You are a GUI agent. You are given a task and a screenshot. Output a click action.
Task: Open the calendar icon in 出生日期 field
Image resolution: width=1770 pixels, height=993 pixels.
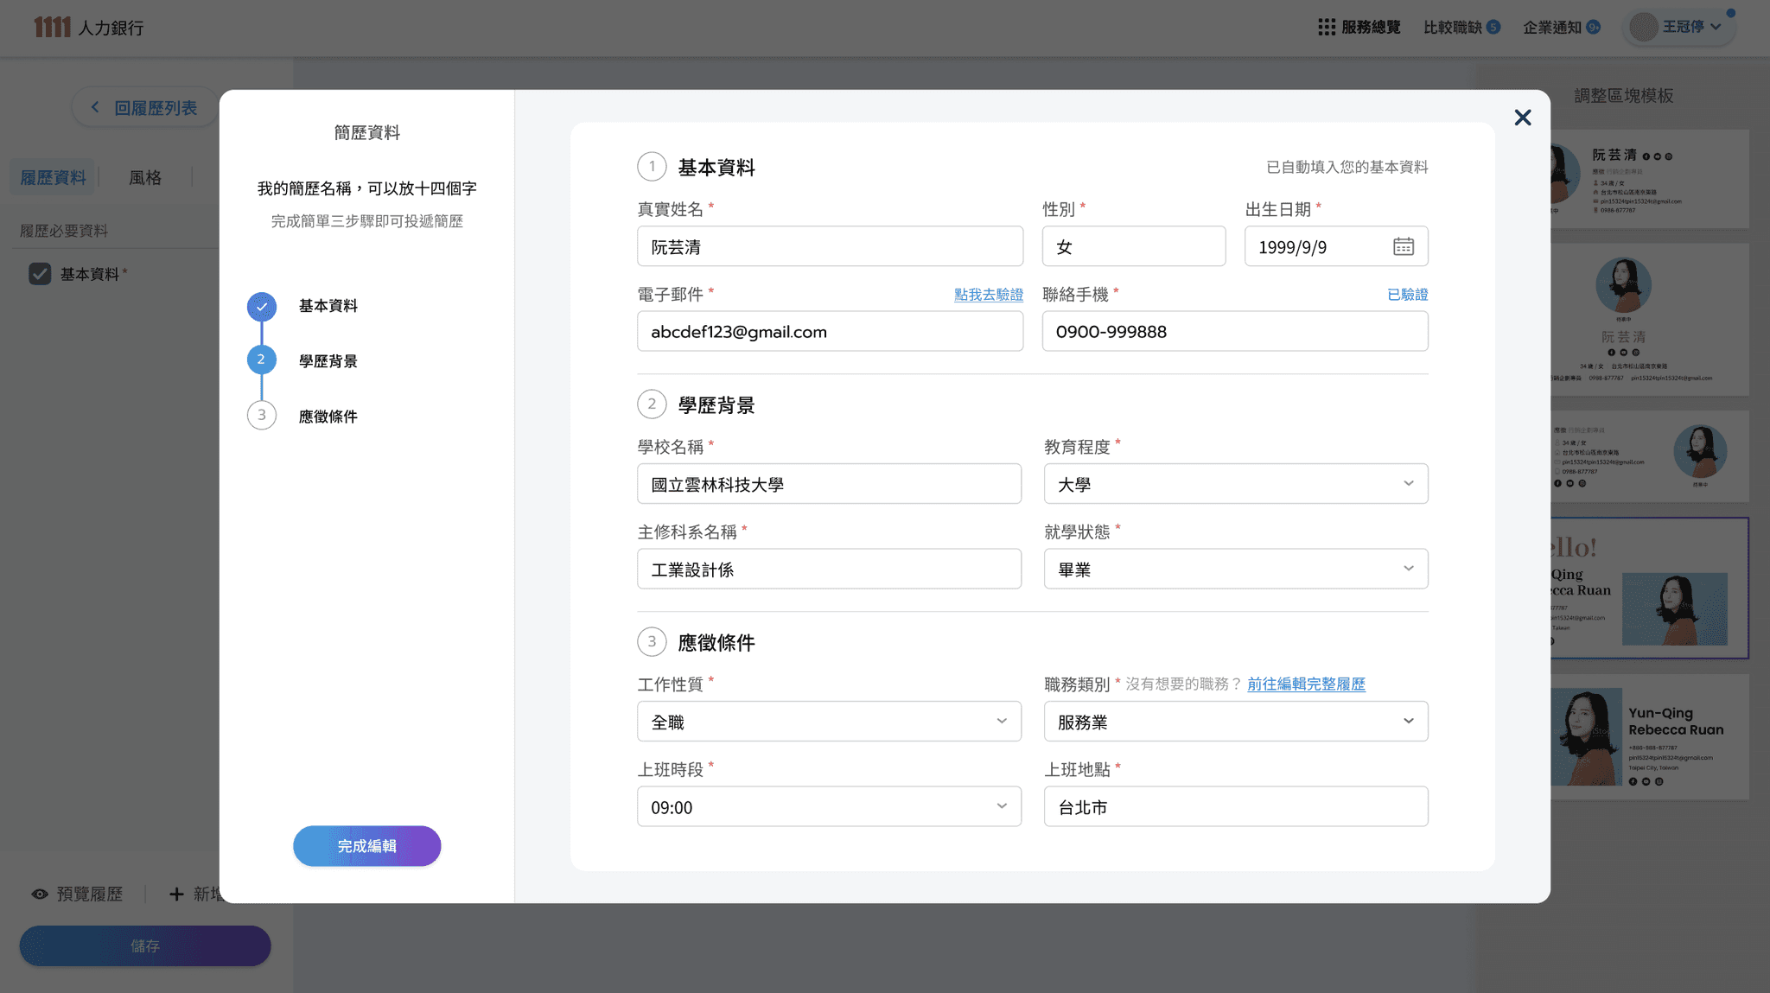1403,246
